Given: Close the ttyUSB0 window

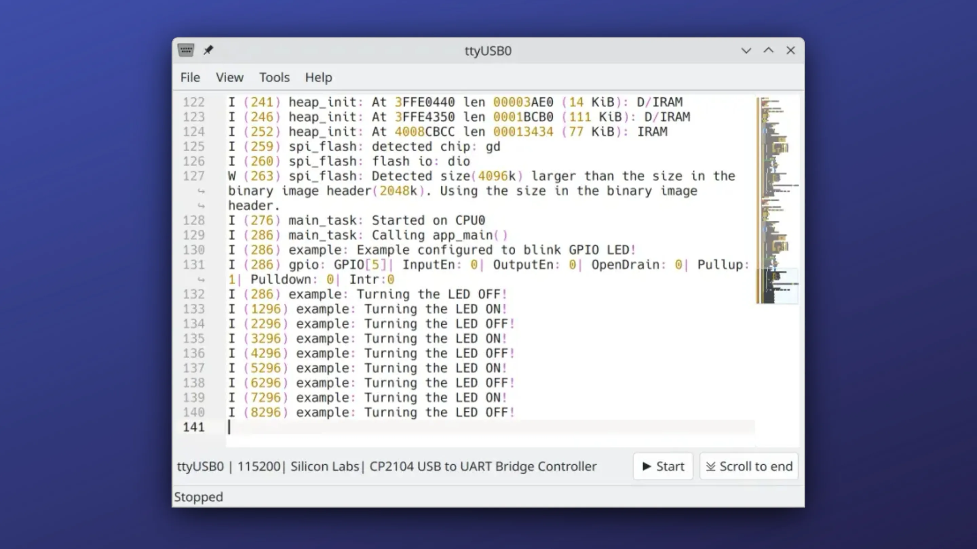Looking at the screenshot, I should [x=790, y=50].
